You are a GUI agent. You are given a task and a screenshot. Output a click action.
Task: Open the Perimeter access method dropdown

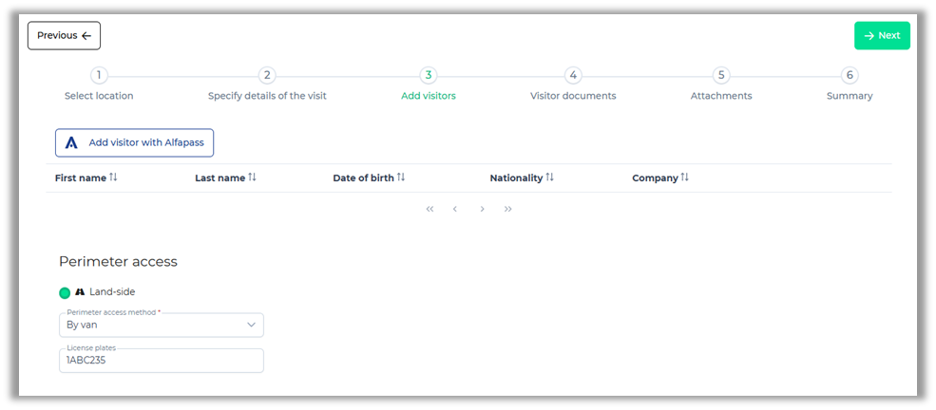[x=161, y=325]
